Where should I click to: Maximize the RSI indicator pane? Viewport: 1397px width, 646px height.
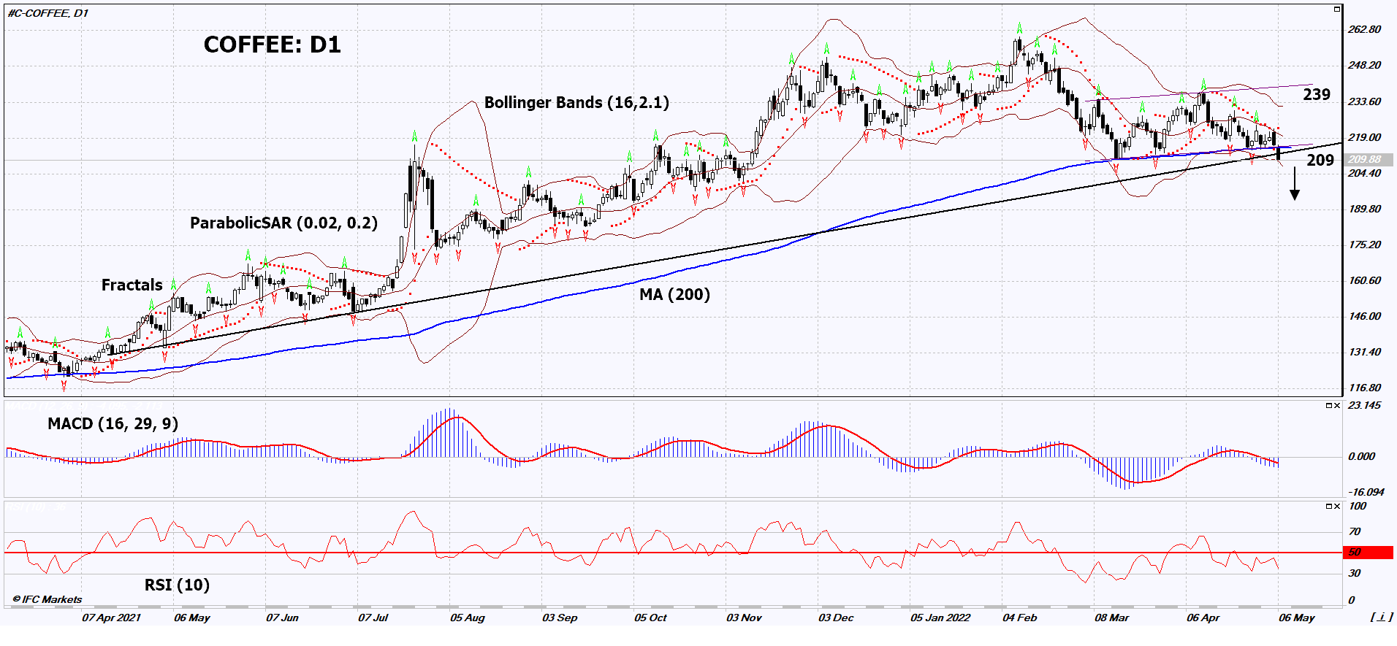coord(1329,507)
